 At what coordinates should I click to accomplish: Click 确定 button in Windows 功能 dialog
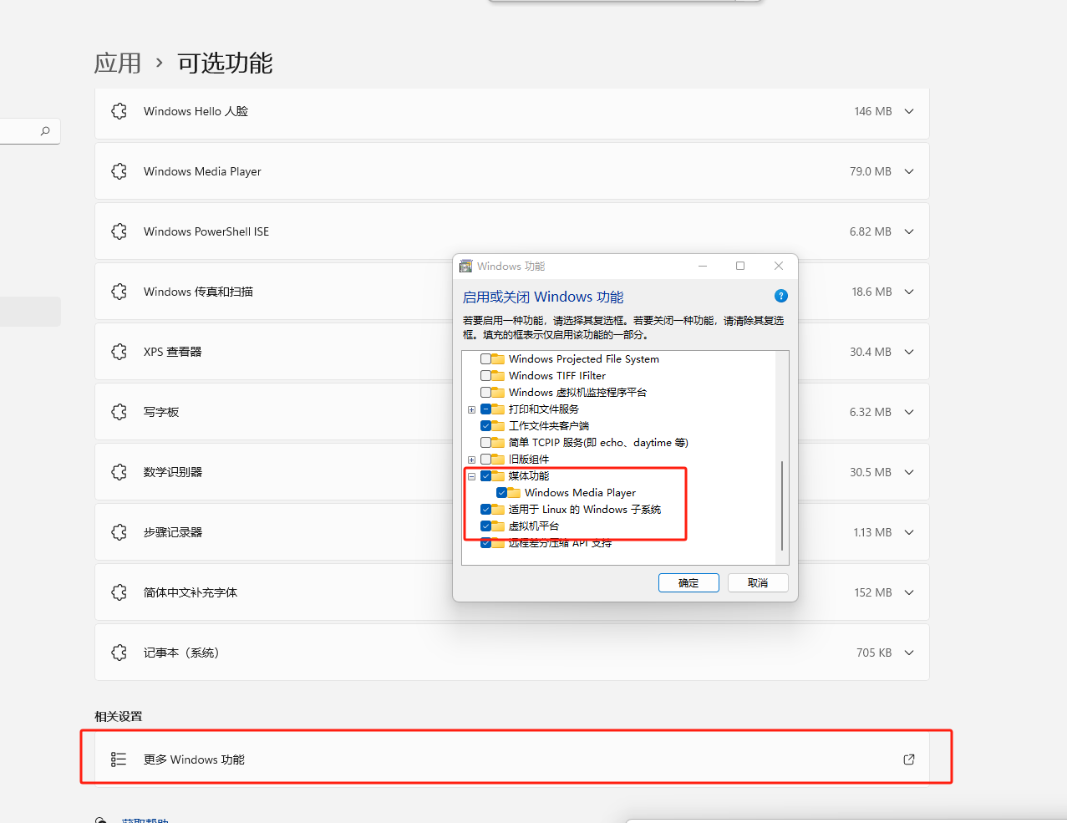click(x=688, y=583)
